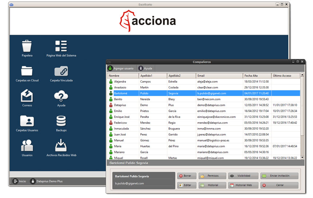Open Carpetas en Cloud folder icon
Screen dimensions: 313x198
click(27, 71)
